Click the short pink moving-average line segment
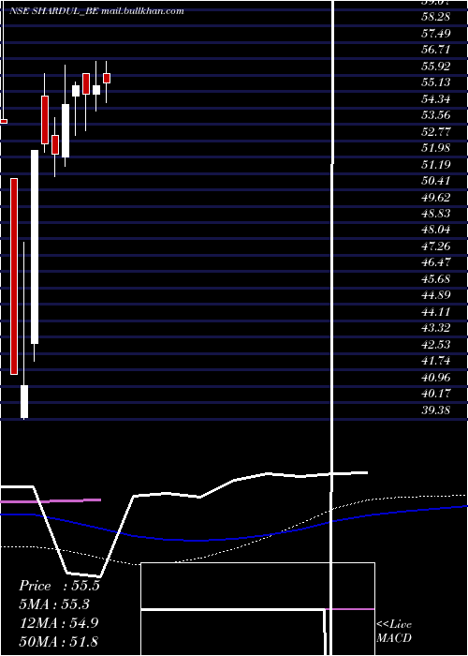The width and height of the screenshot is (468, 656). click(x=51, y=500)
